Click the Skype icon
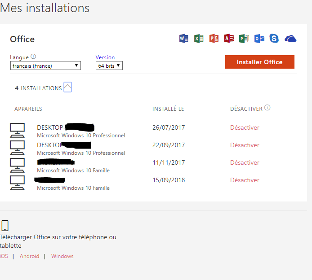 coord(274,38)
